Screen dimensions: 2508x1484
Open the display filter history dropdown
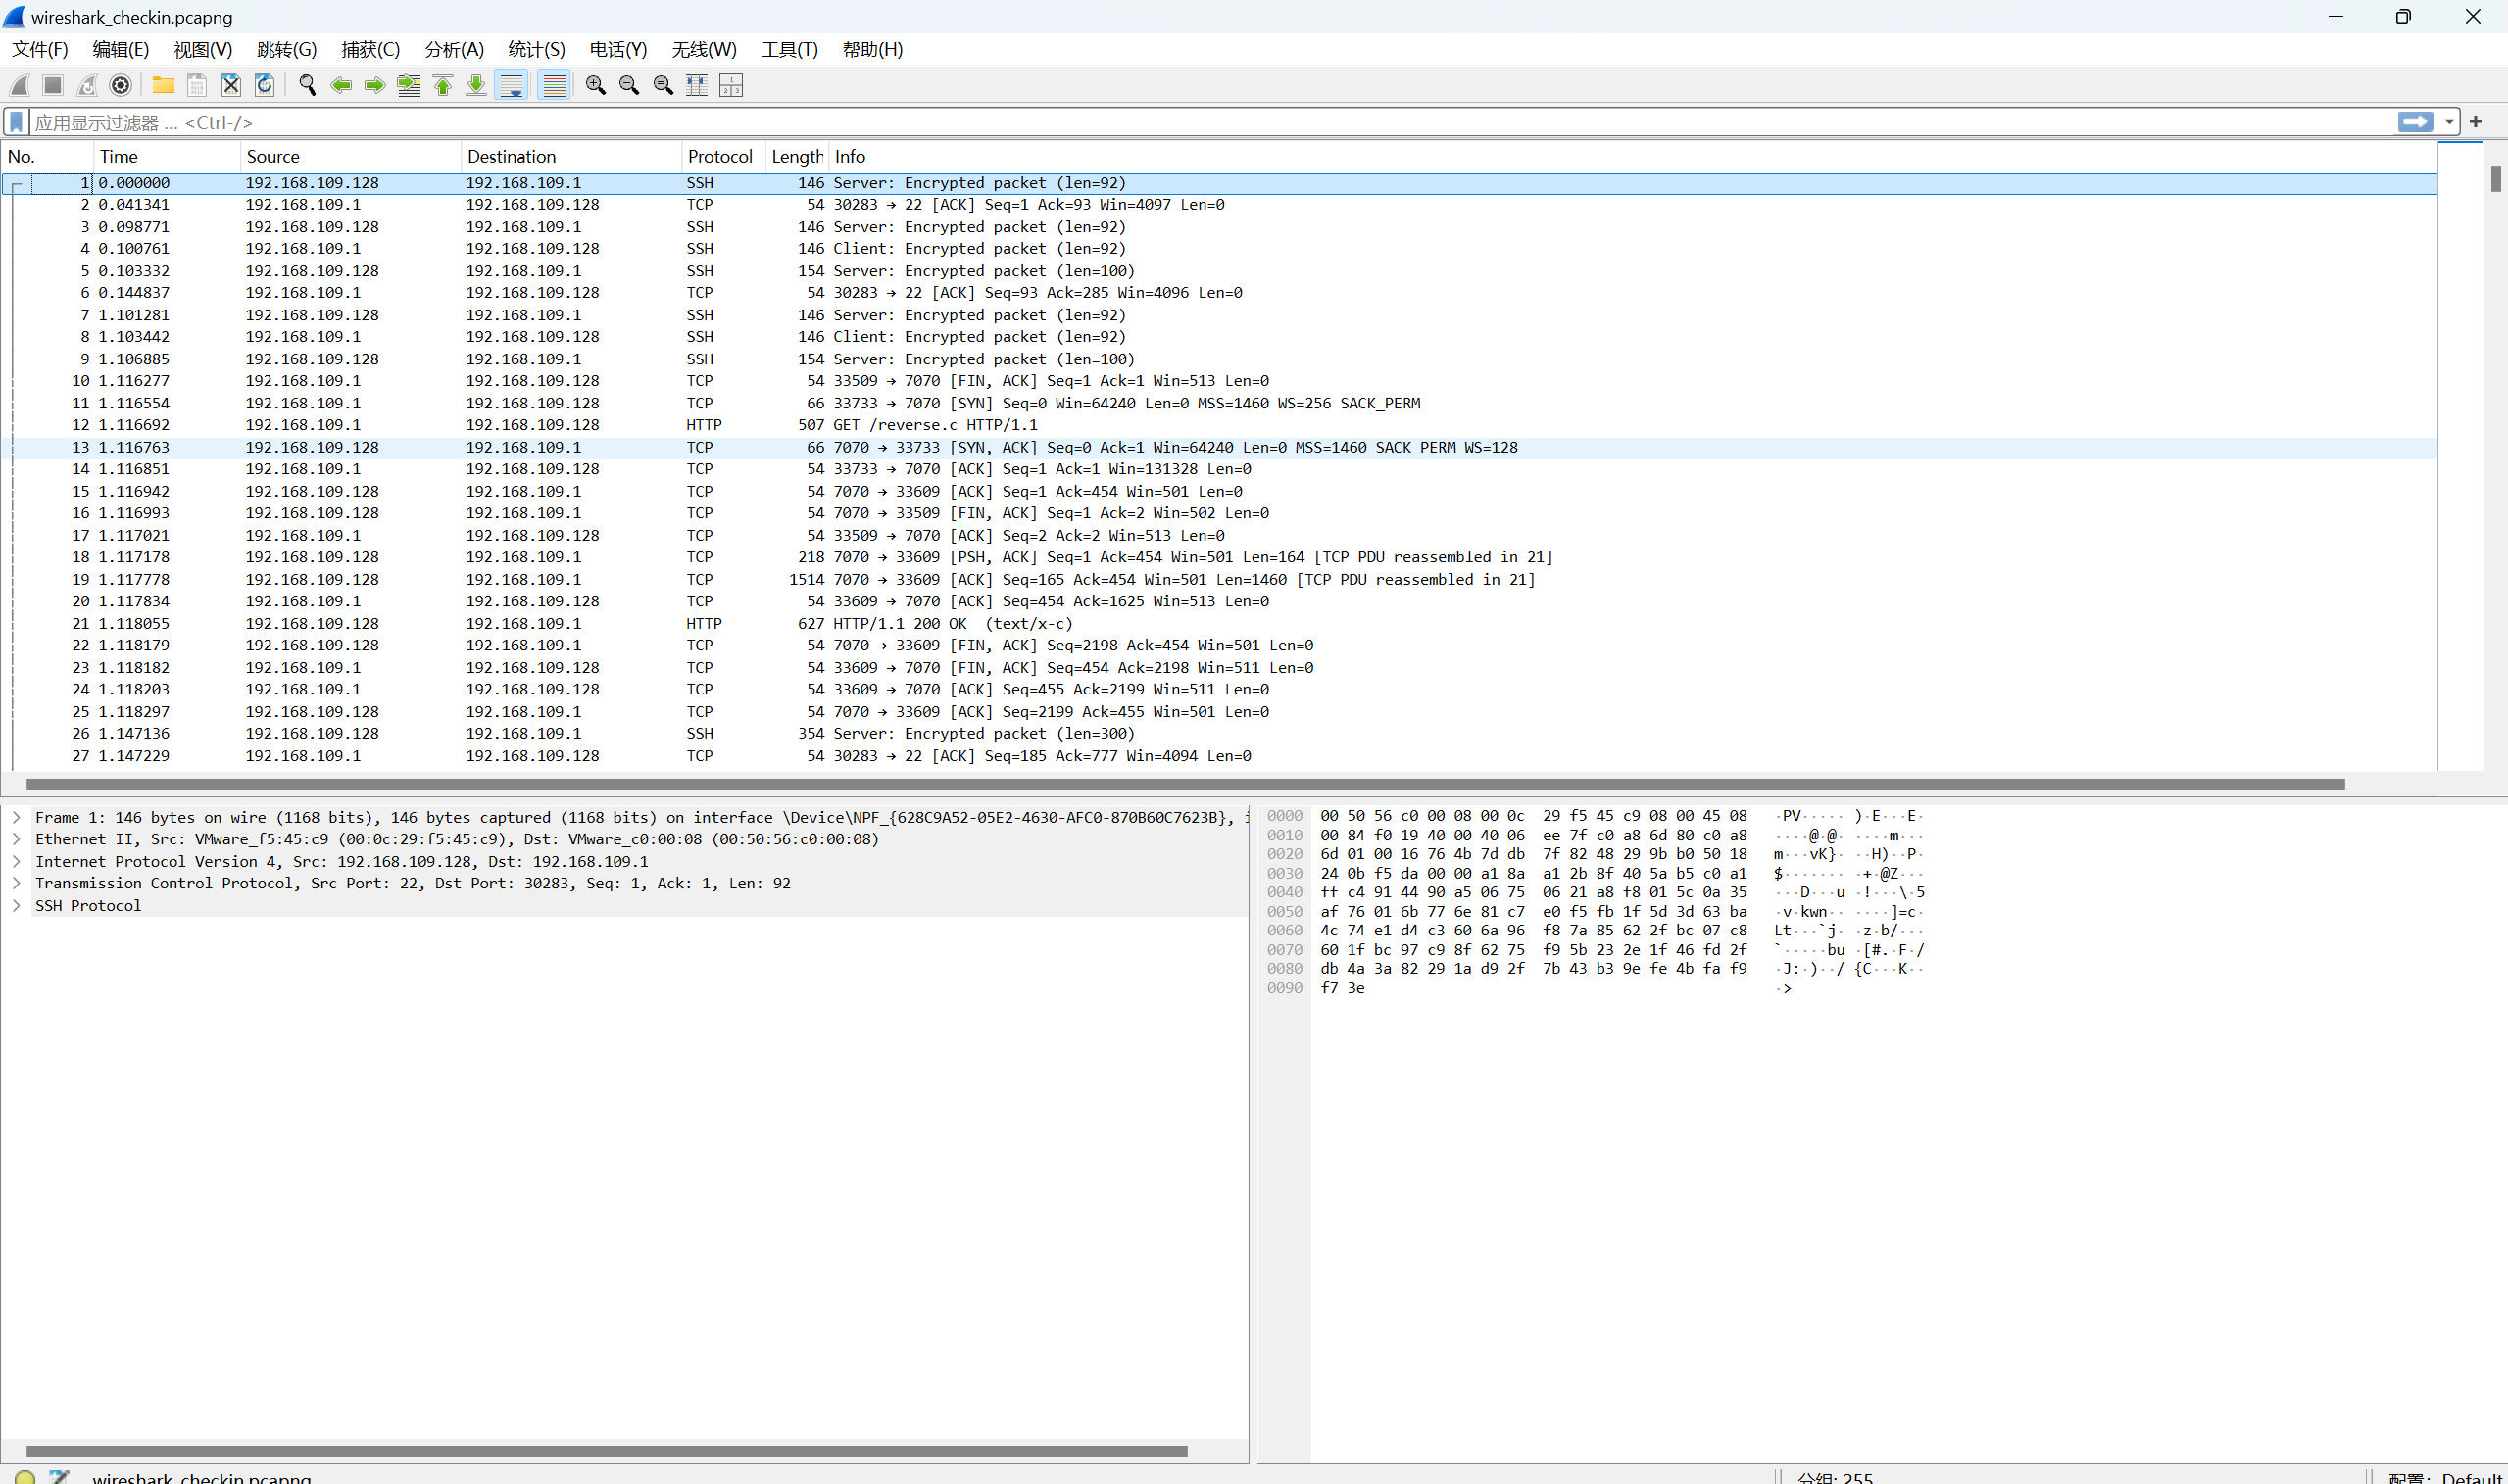point(2449,122)
